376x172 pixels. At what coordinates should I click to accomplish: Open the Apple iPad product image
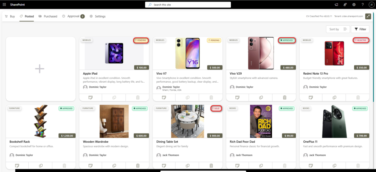point(114,53)
